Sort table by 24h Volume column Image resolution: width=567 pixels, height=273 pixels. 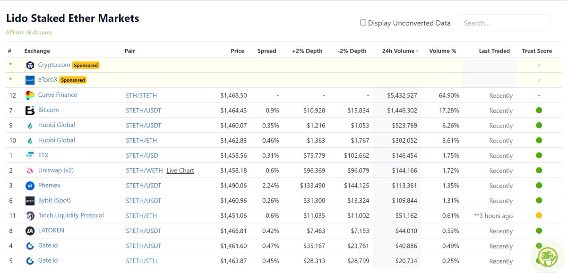[400, 51]
